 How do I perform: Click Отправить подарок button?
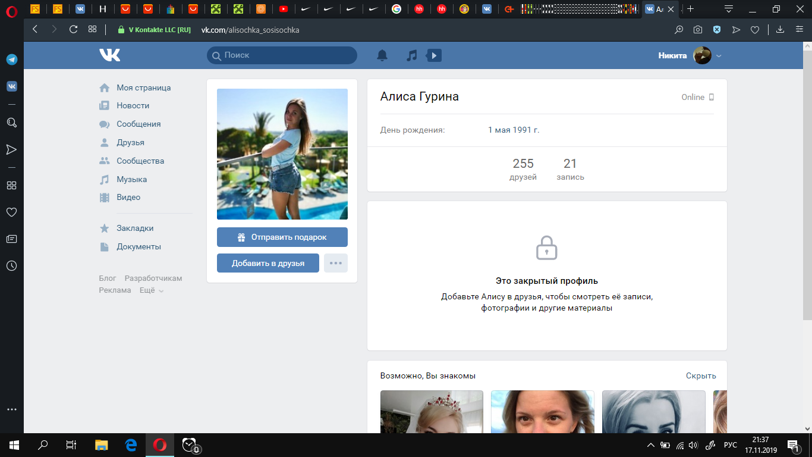tap(282, 237)
